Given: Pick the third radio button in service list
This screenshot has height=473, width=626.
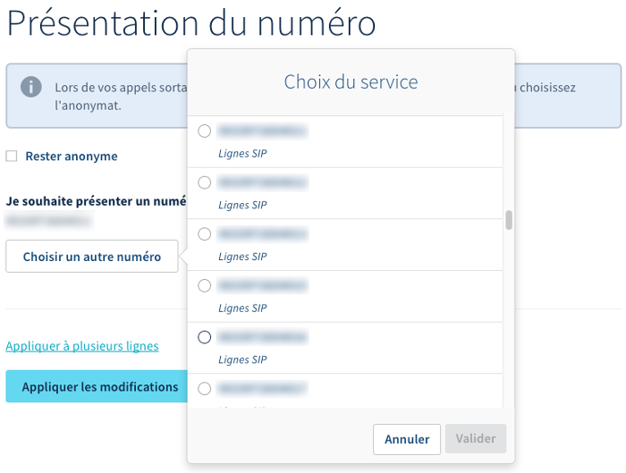Looking at the screenshot, I should tap(205, 234).
